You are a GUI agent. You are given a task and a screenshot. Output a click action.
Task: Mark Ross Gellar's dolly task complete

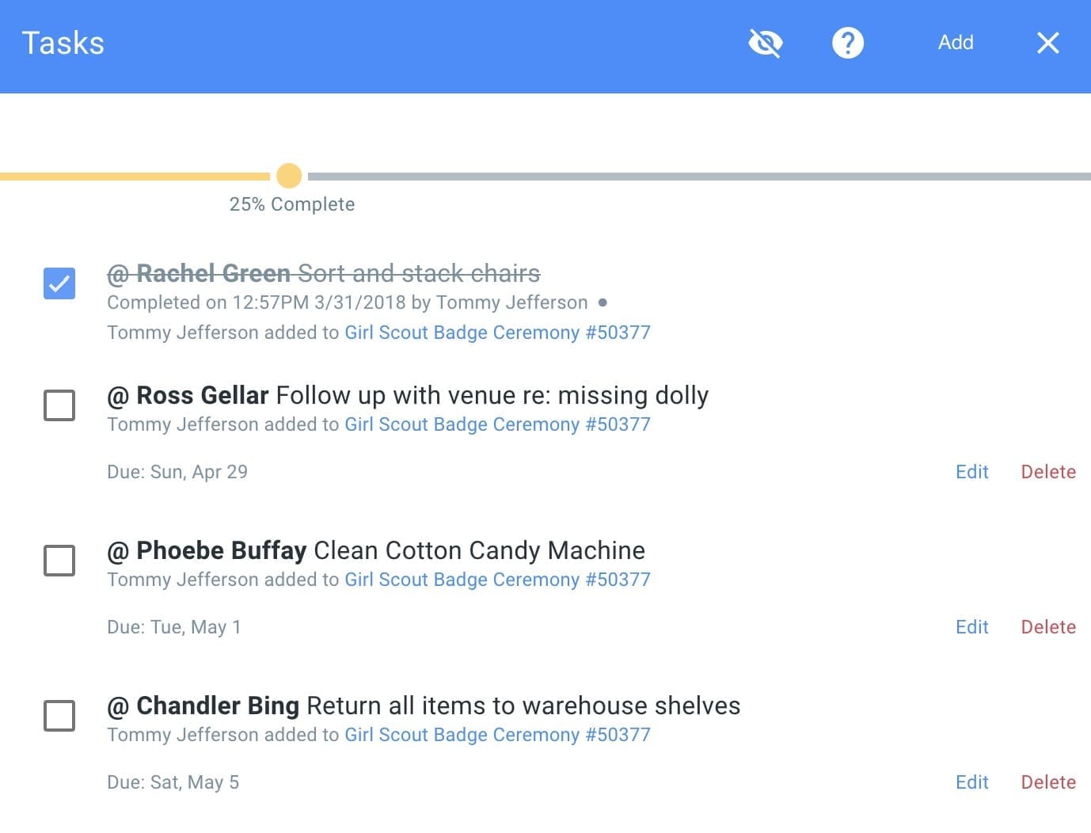point(59,405)
